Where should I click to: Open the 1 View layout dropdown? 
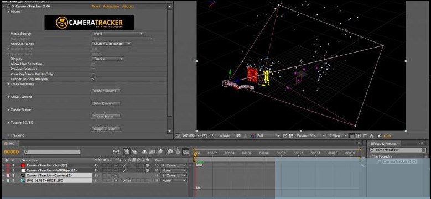click(x=338, y=135)
